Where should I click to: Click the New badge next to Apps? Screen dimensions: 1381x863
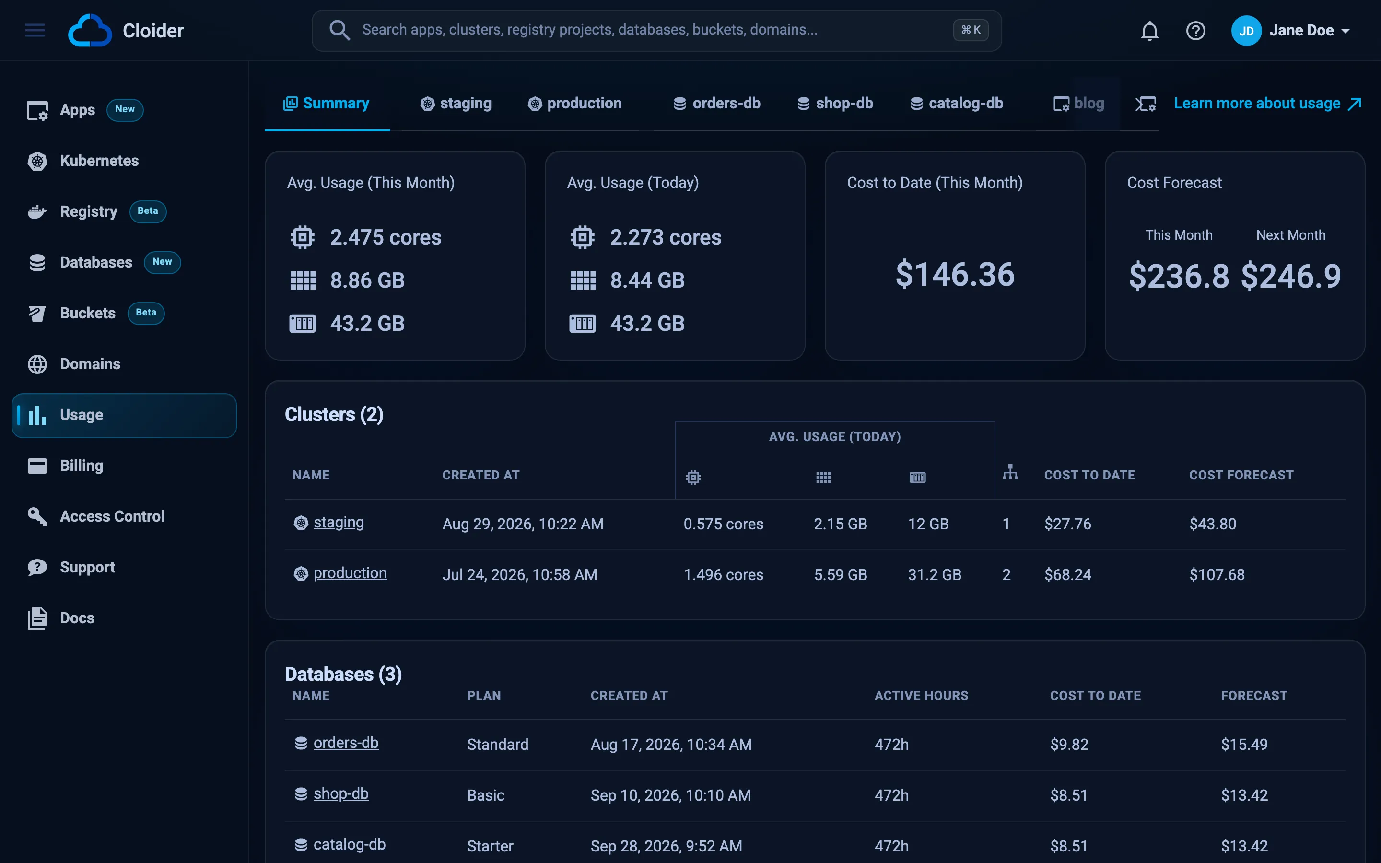click(125, 110)
